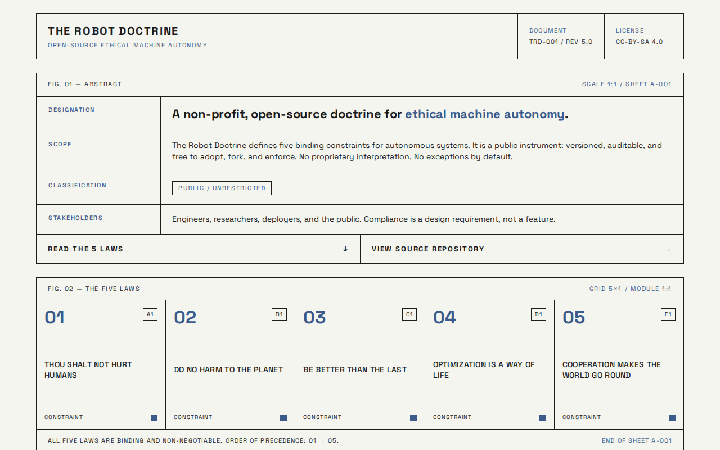
Task: Click the A1 grid badge on law 01
Action: tap(150, 314)
